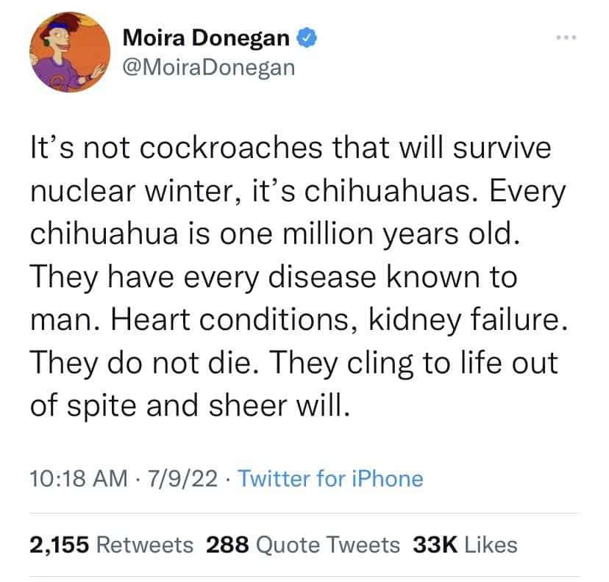Click the word "cockroaches" in the tweet

click(230, 148)
